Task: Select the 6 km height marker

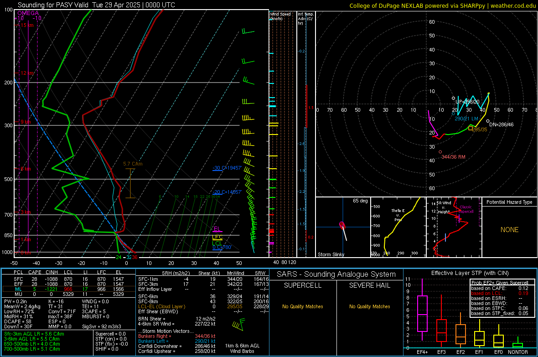Action: 26,169
